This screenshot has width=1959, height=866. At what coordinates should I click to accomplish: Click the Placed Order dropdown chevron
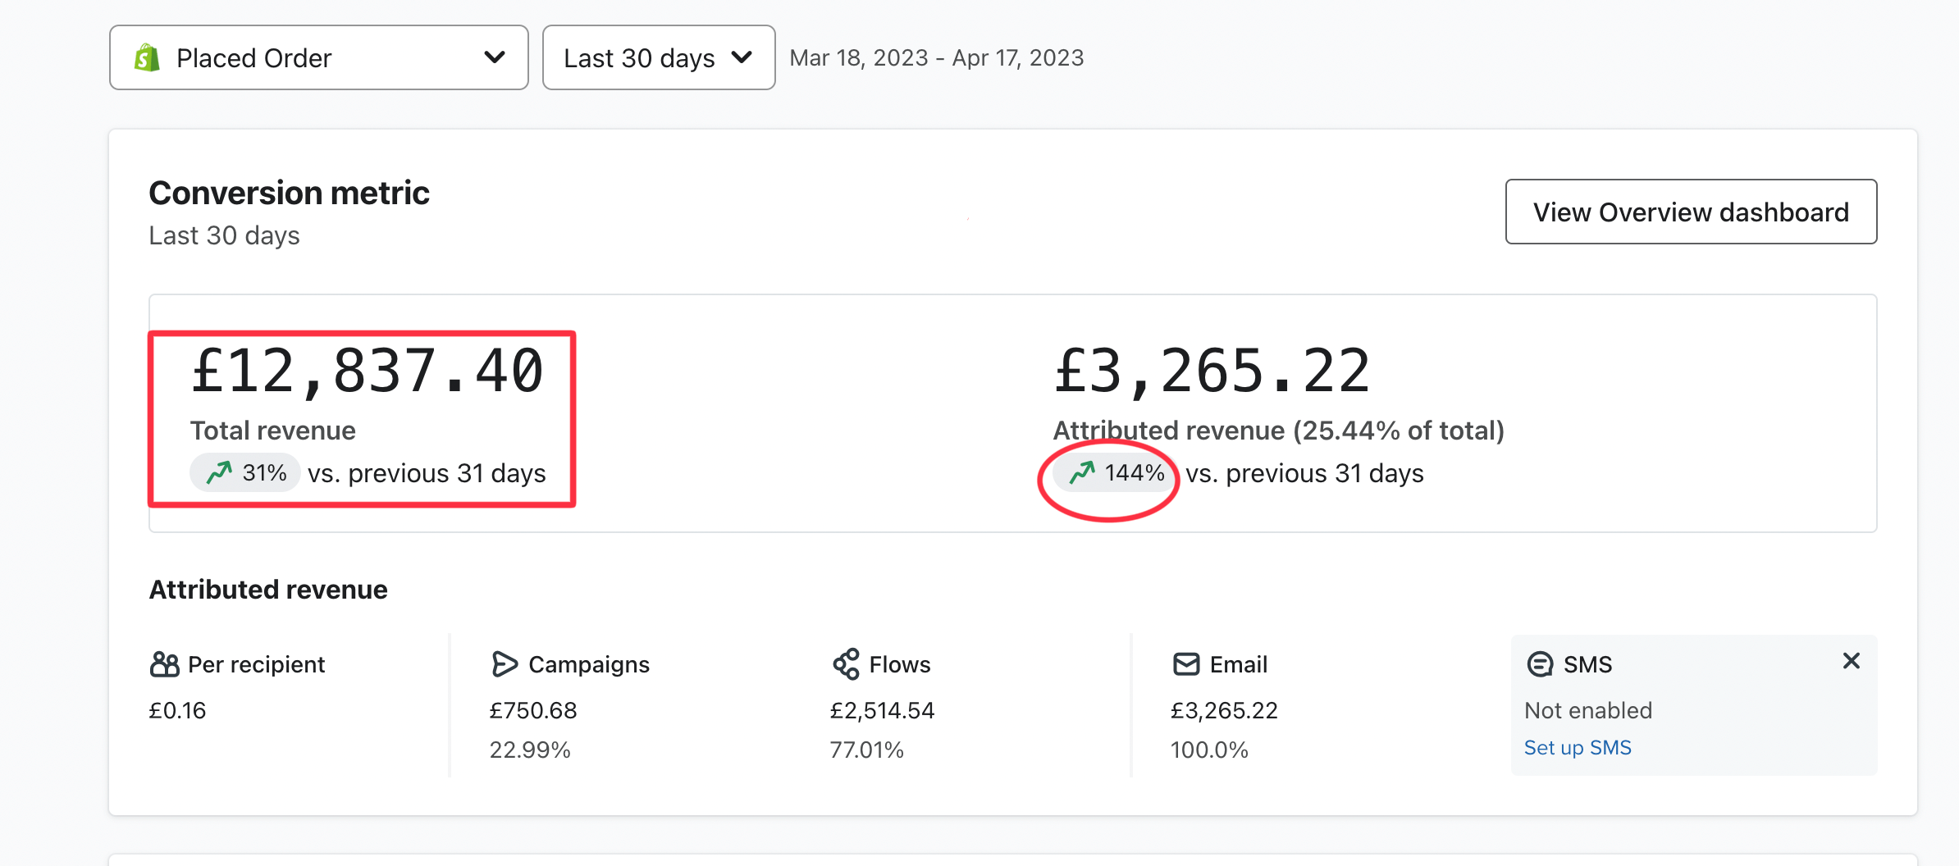495,57
